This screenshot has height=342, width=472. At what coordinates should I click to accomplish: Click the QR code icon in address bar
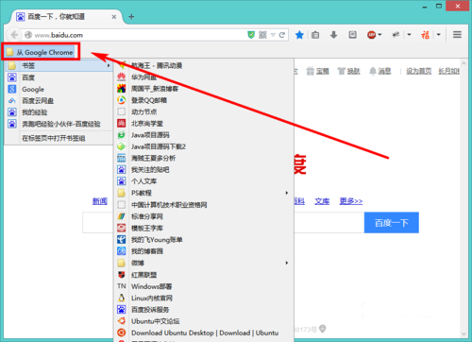pos(262,35)
